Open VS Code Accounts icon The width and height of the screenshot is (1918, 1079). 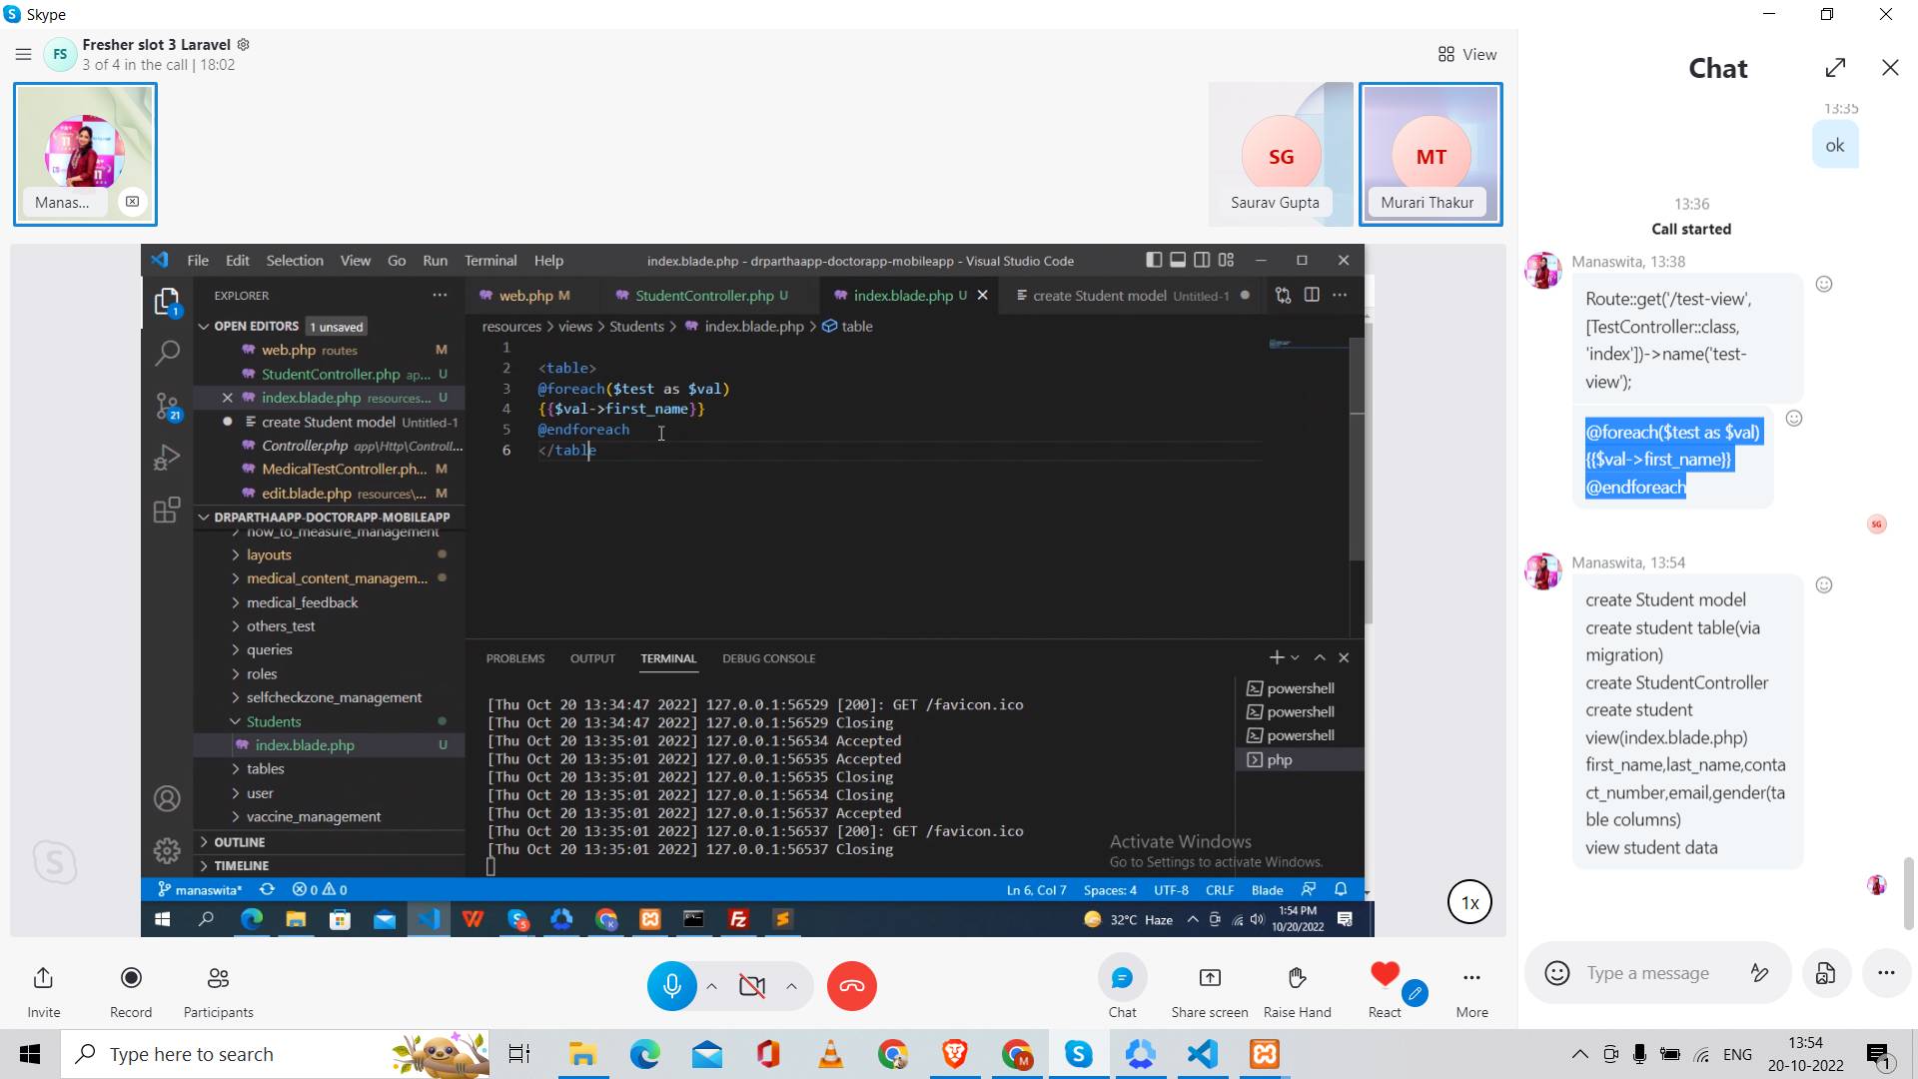167,799
